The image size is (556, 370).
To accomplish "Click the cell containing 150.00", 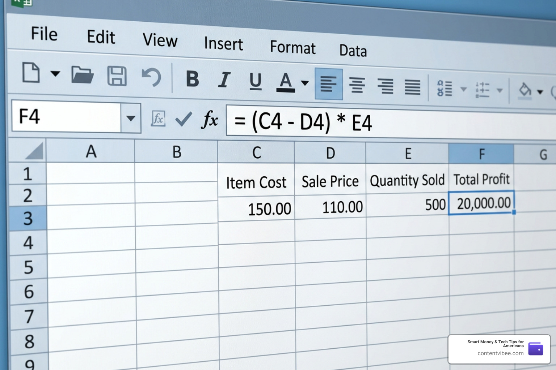I will pyautogui.click(x=256, y=208).
